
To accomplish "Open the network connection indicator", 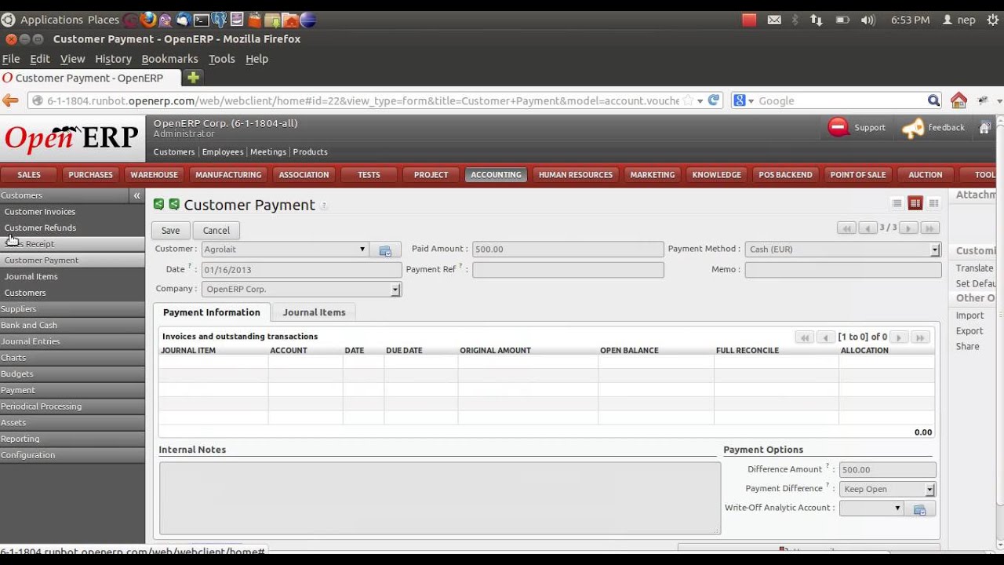I will pos(817,20).
